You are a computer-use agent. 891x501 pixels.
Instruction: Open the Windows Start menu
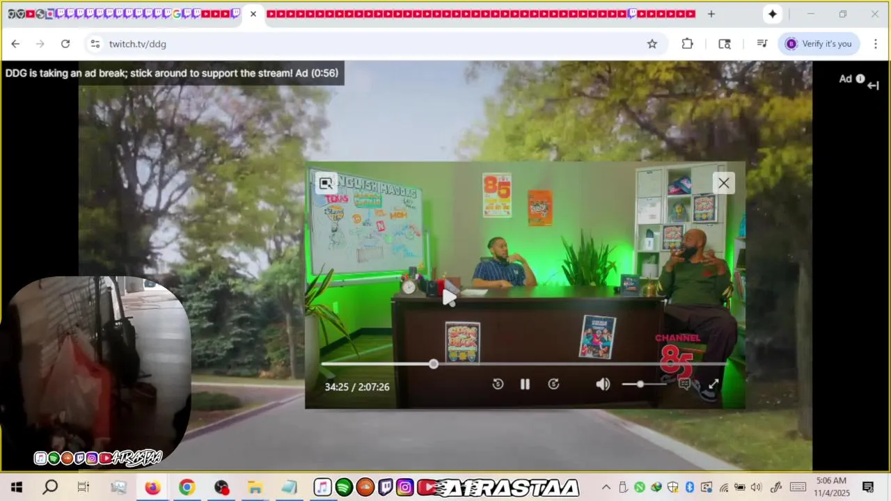17,487
